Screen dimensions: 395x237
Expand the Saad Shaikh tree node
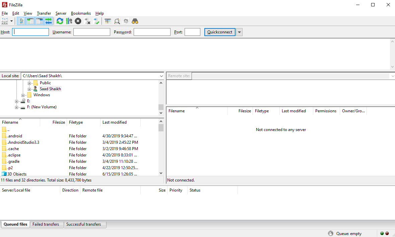[x=29, y=89]
